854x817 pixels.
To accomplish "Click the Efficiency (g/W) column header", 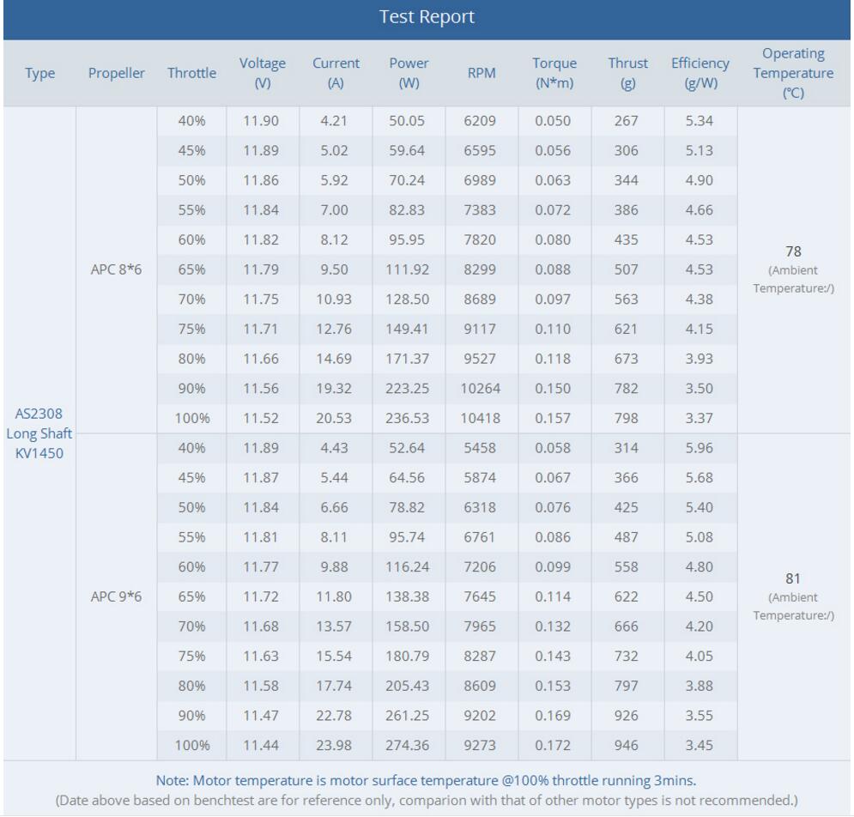I will tap(700, 73).
